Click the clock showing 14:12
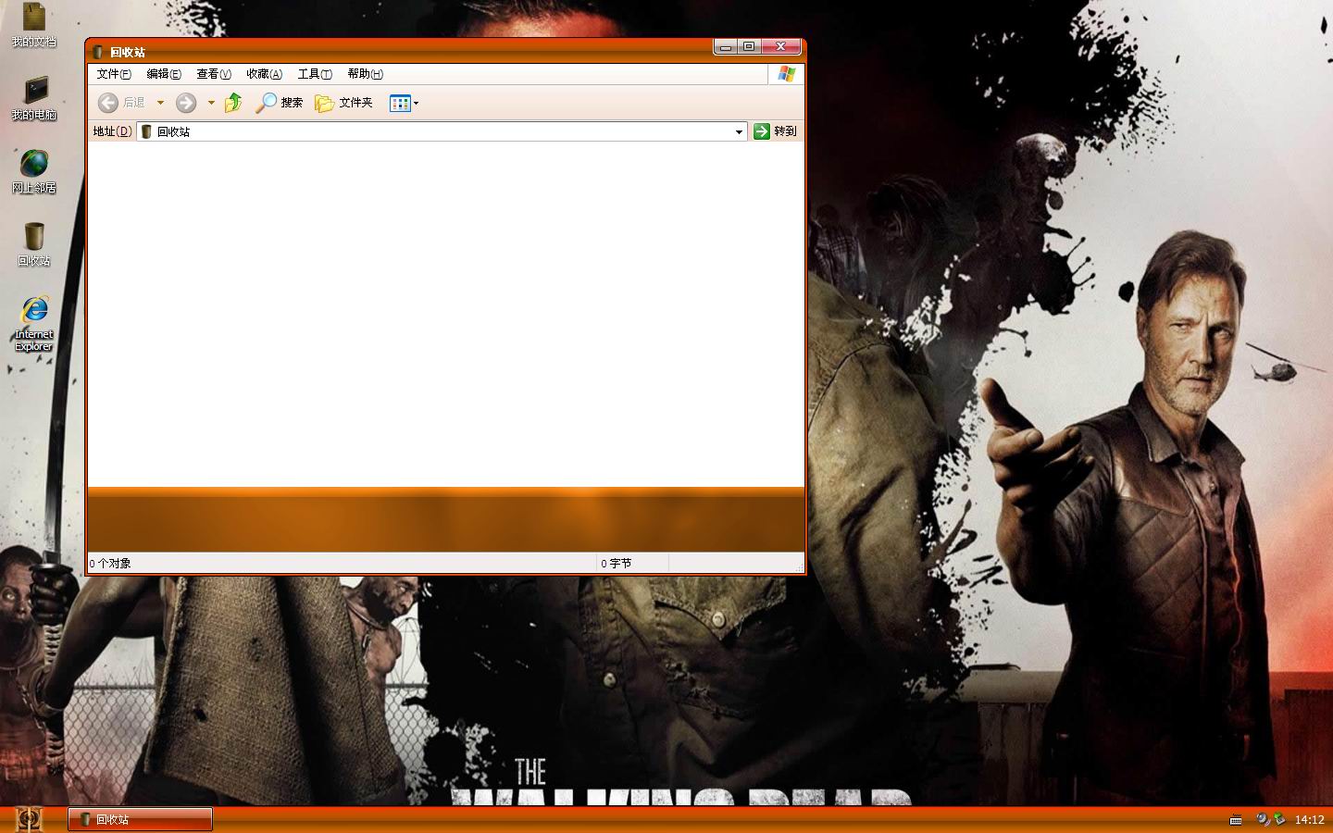 1309,819
